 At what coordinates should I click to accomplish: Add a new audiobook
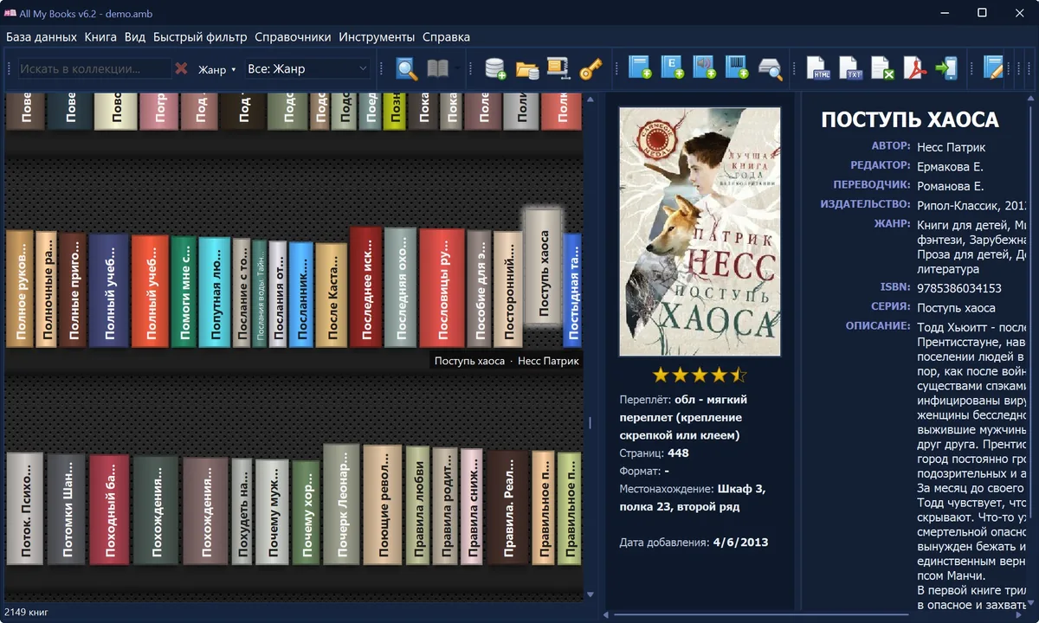(x=704, y=68)
